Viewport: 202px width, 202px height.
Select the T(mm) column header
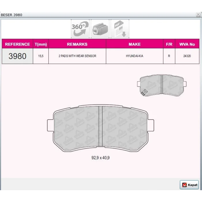[x=41, y=44]
